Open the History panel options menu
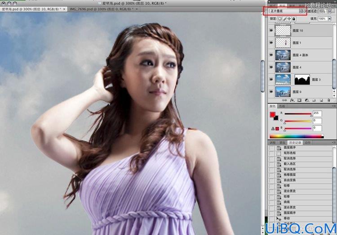This screenshot has height=235, width=337. (x=333, y=143)
